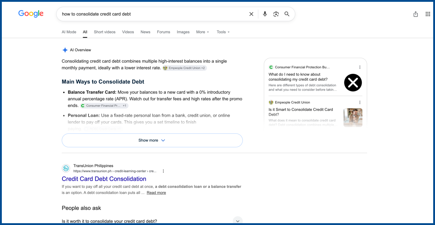
Task: Clear the search box with the X icon
Action: pos(251,14)
